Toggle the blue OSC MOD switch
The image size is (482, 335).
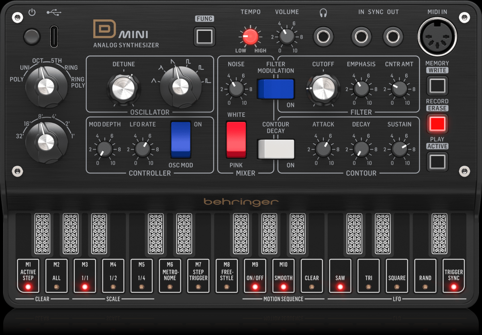pyautogui.click(x=181, y=139)
